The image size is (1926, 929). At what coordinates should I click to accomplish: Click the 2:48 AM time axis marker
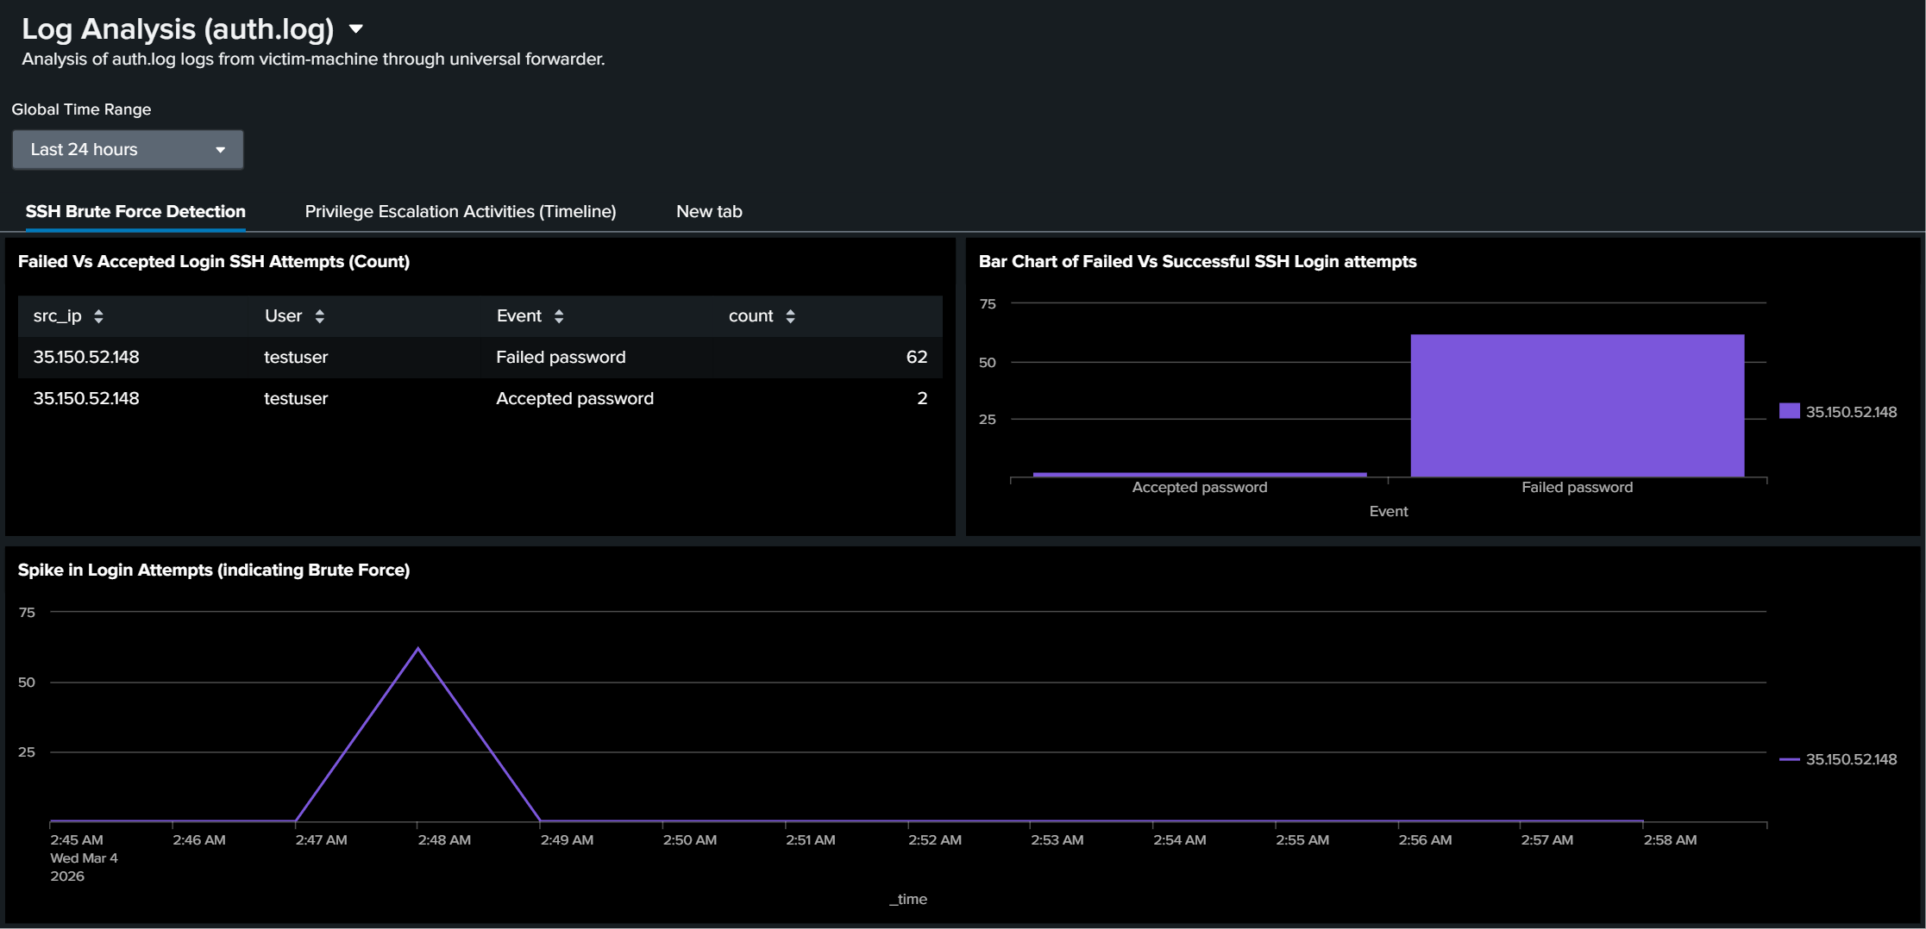443,839
